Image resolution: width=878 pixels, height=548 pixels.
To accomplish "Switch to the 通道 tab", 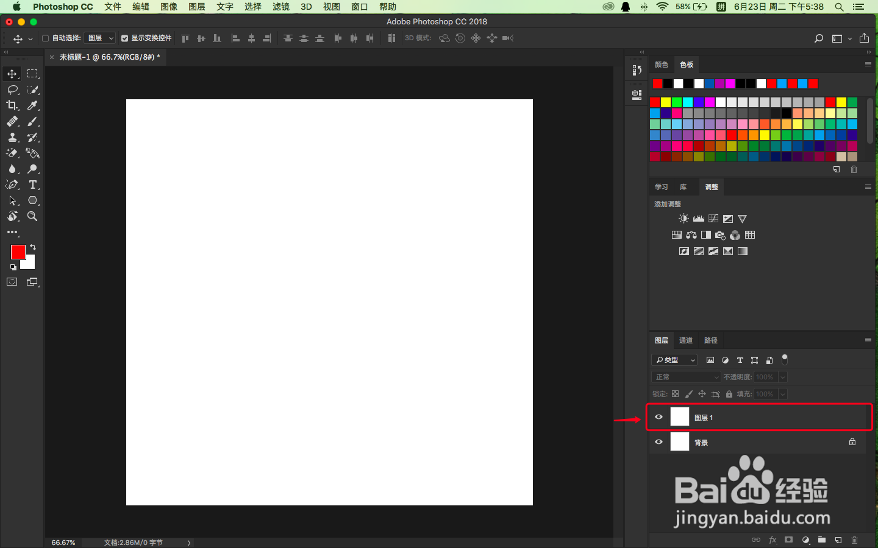I will click(686, 340).
